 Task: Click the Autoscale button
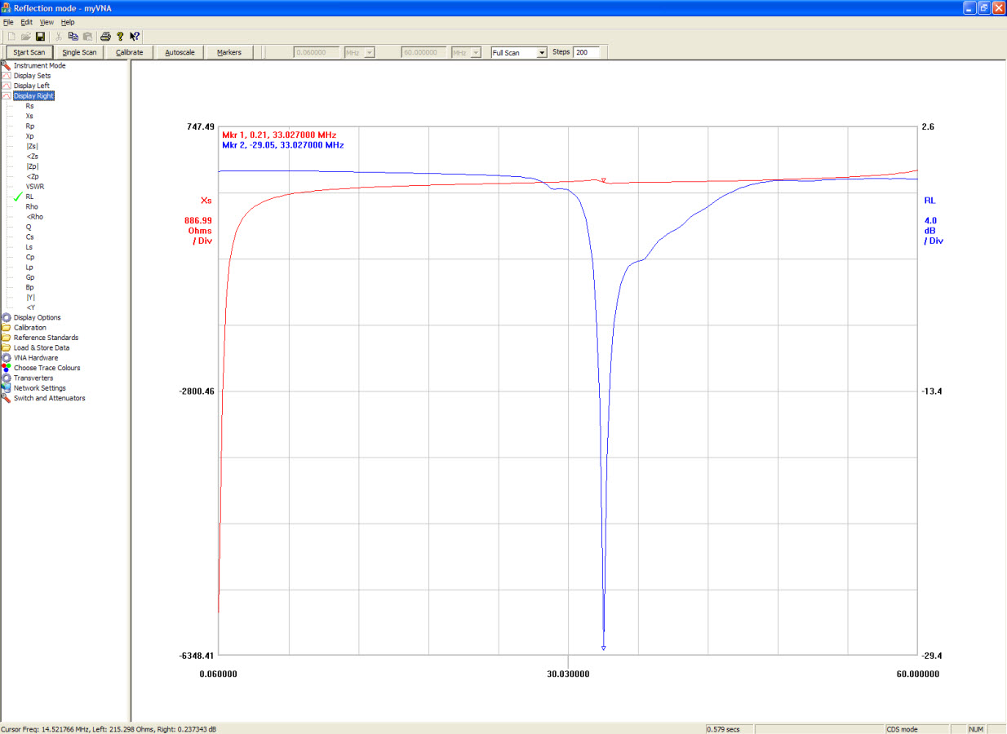point(180,52)
